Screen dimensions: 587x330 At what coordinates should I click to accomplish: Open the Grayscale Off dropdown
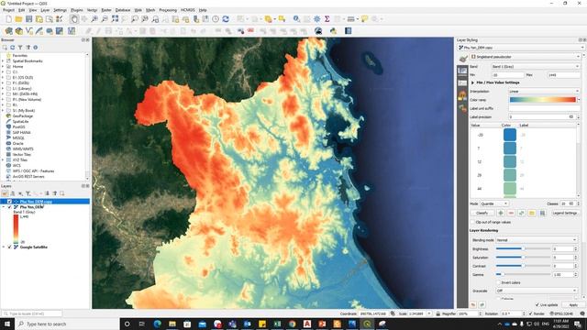point(536,291)
